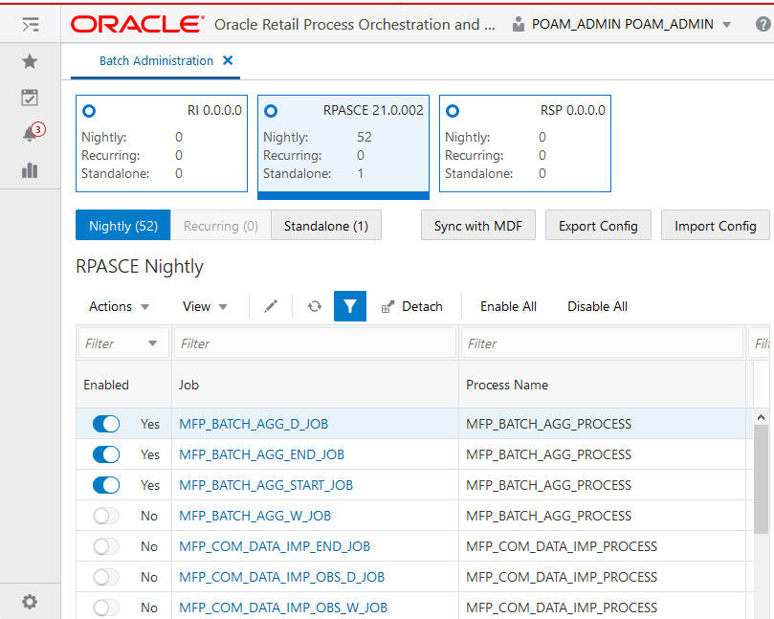Open the Actions dropdown menu
This screenshot has height=619, width=774.
tap(119, 306)
